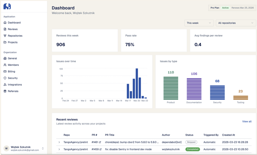Click the View all reviews link
The height and width of the screenshot is (155, 257).
tap(247, 121)
